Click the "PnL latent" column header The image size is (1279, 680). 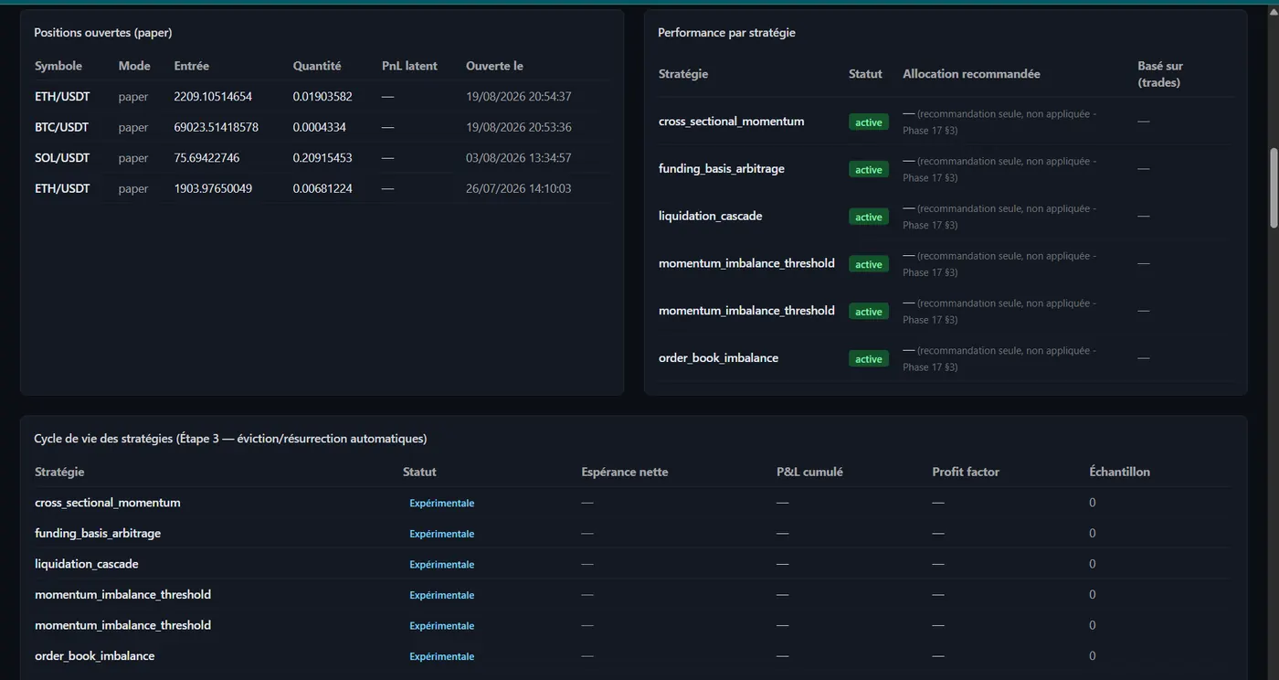pyautogui.click(x=410, y=66)
